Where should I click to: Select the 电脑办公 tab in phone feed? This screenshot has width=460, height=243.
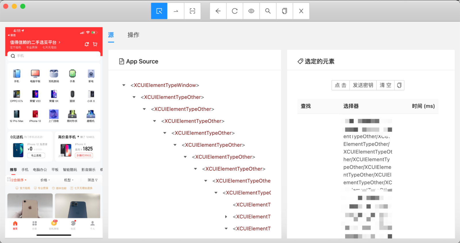(x=40, y=170)
